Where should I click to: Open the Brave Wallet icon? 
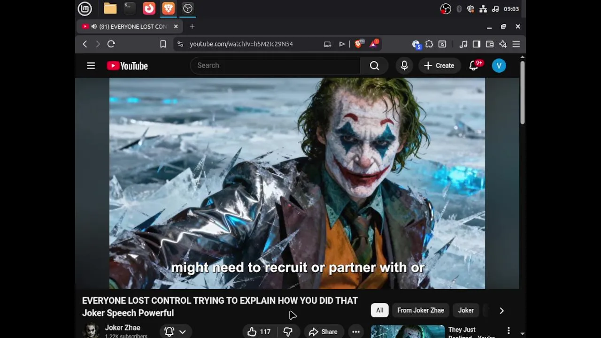point(490,44)
